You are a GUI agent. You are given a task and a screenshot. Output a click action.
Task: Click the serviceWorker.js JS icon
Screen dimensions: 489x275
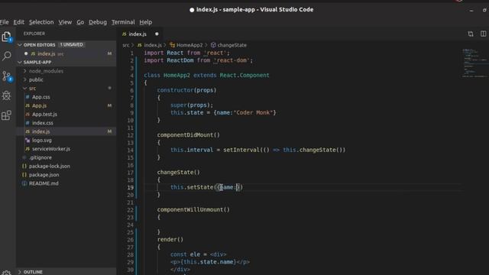pyautogui.click(x=28, y=149)
